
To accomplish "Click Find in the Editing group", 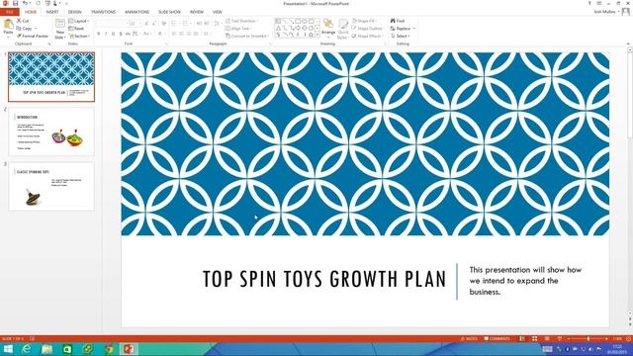I will 398,21.
